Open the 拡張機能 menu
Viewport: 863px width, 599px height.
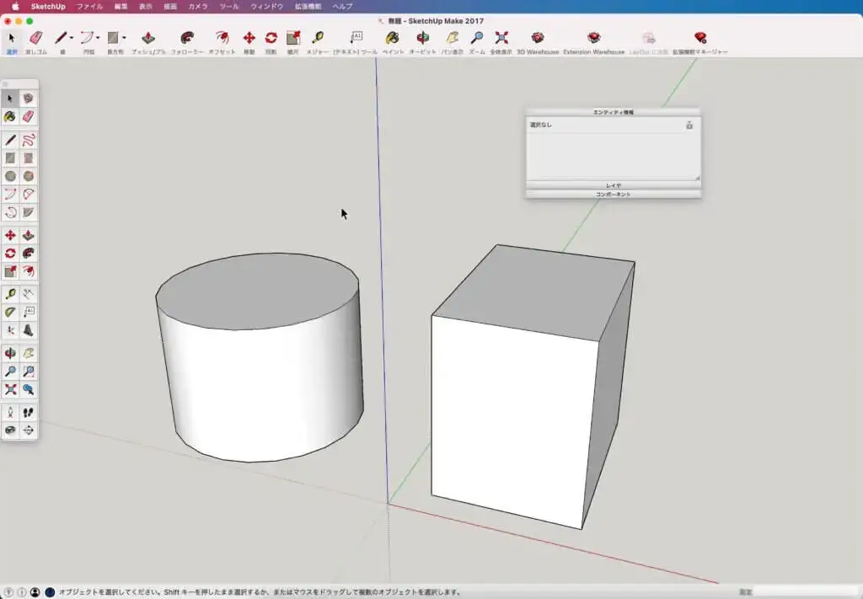pos(308,7)
